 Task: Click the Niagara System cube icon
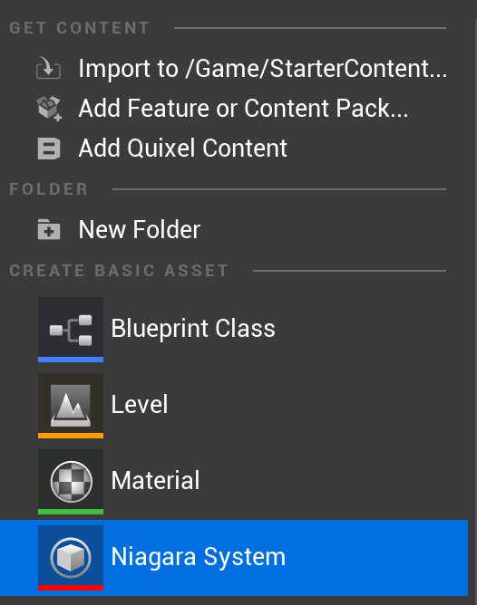coord(71,555)
